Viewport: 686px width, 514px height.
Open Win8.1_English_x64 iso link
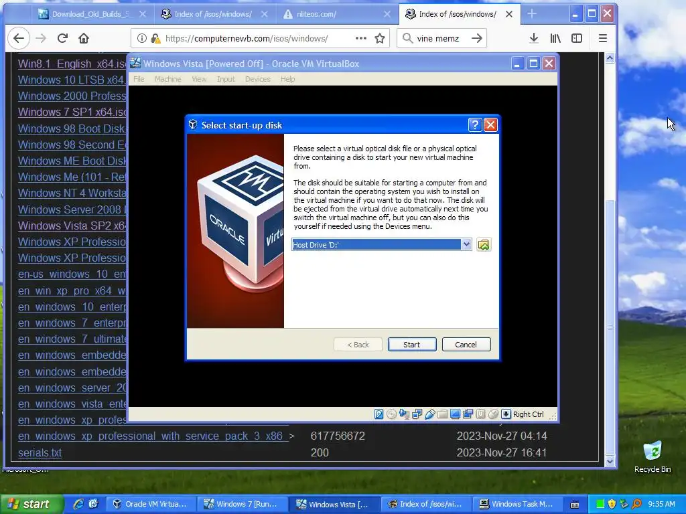click(x=72, y=64)
